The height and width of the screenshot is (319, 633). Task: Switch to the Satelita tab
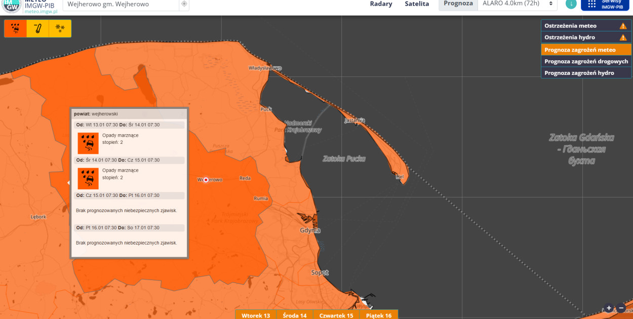[417, 4]
